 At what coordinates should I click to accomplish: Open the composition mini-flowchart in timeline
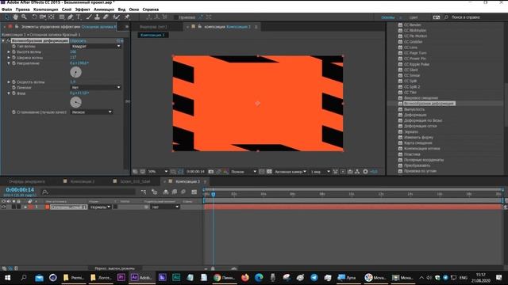click(x=144, y=192)
